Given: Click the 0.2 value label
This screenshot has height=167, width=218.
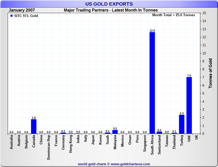Looking at the screenshot, I should click(160, 130).
